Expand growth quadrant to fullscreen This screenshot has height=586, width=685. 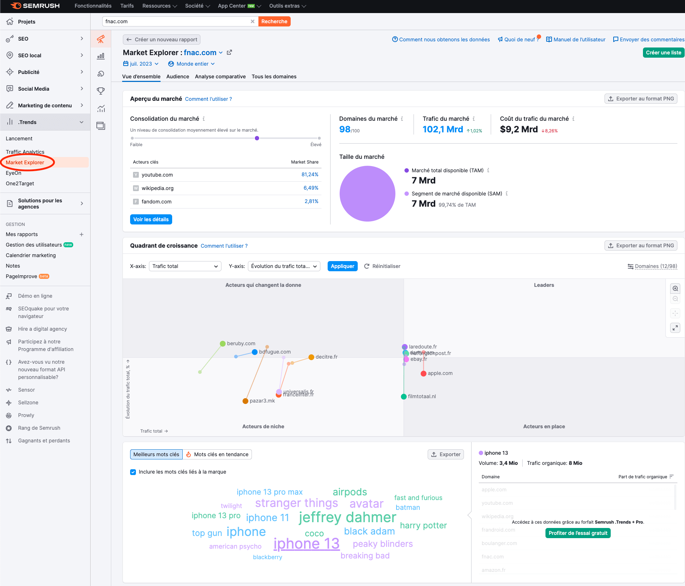coord(675,328)
